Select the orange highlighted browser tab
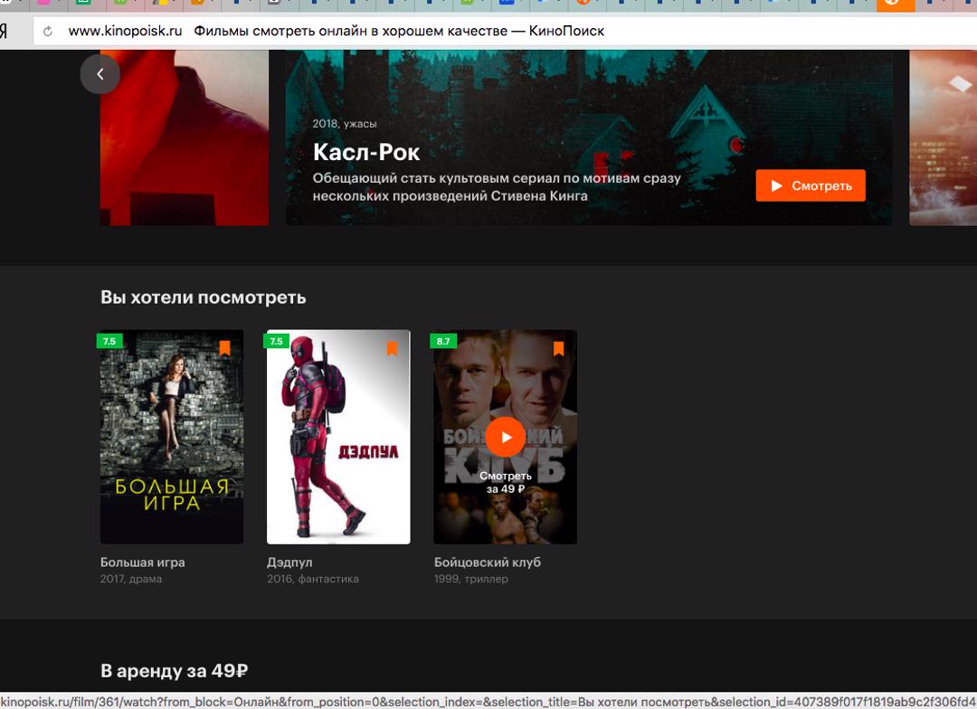The height and width of the screenshot is (709, 977). (895, 5)
